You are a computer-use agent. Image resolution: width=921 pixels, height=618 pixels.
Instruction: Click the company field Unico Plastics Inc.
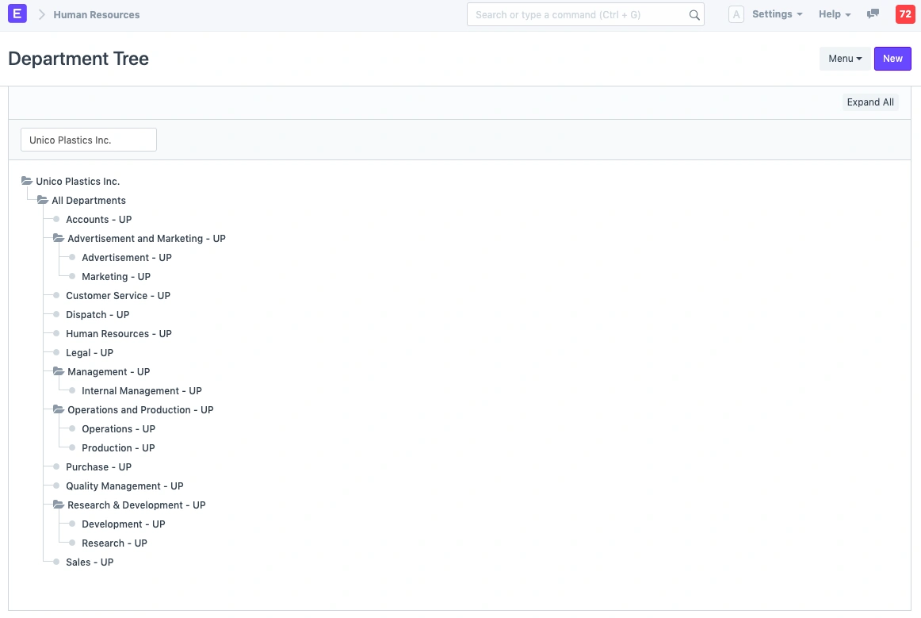(89, 140)
